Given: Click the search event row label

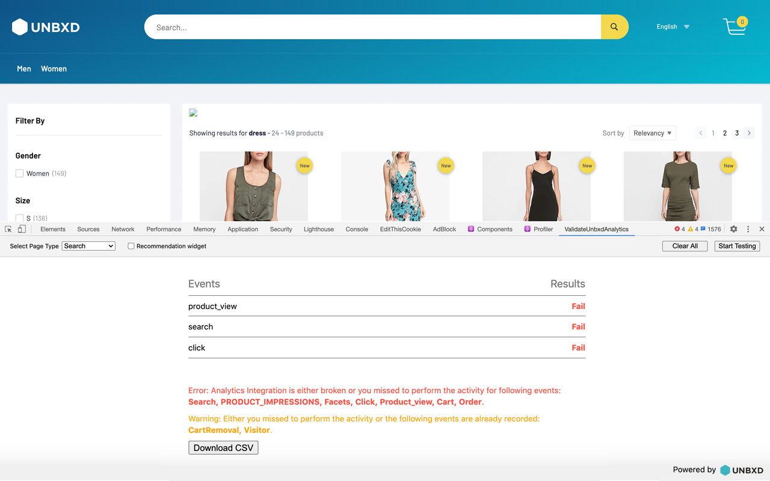Looking at the screenshot, I should (x=200, y=326).
